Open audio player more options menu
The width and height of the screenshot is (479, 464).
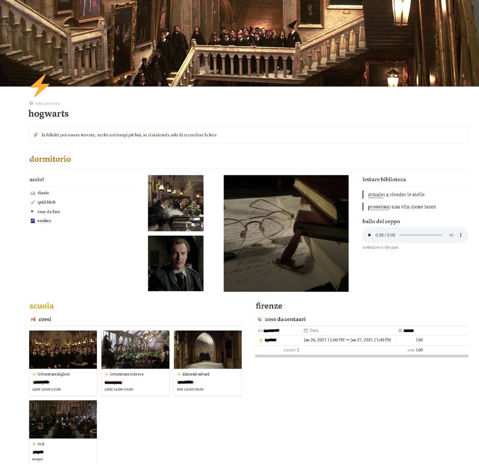click(x=461, y=235)
